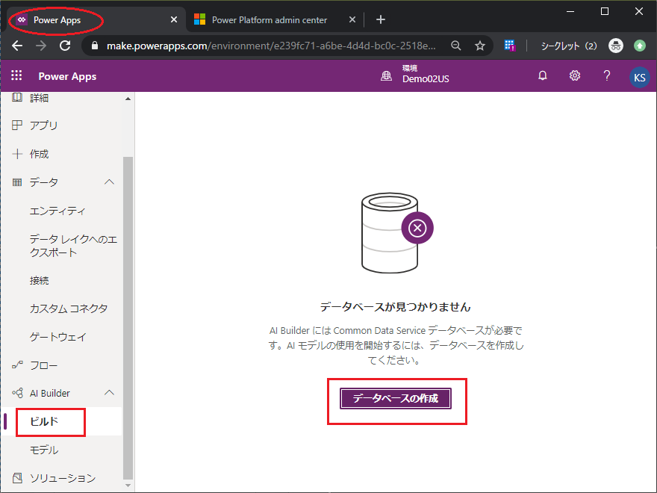Click the browser forward arrow
Screen dimensions: 657x493
point(41,46)
